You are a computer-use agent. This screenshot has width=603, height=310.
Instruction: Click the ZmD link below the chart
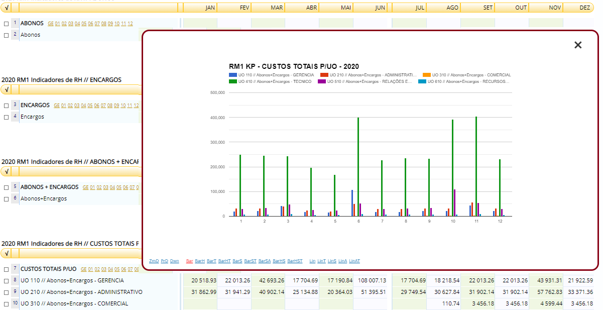point(154,261)
